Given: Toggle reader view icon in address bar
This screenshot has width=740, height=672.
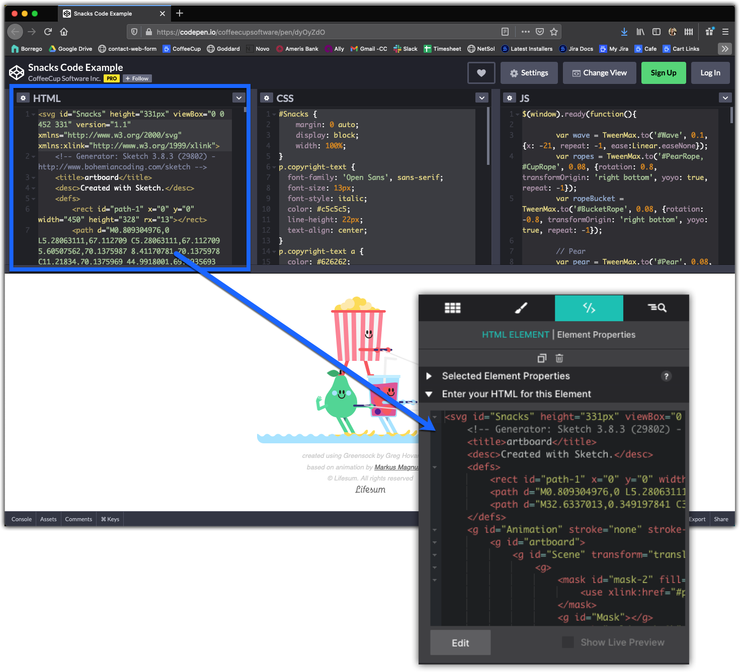Looking at the screenshot, I should tap(505, 32).
